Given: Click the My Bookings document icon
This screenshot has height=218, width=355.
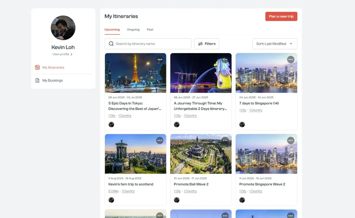Looking at the screenshot, I should coord(37,80).
